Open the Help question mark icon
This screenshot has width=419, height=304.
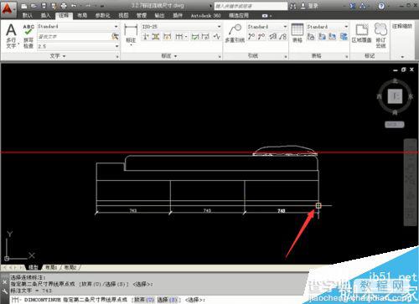(x=381, y=6)
